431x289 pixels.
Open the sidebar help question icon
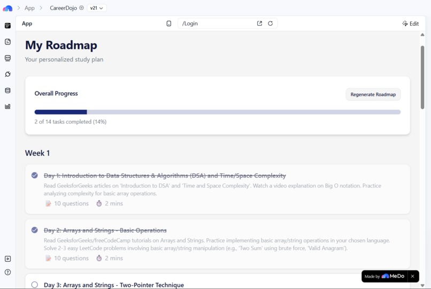[7, 272]
